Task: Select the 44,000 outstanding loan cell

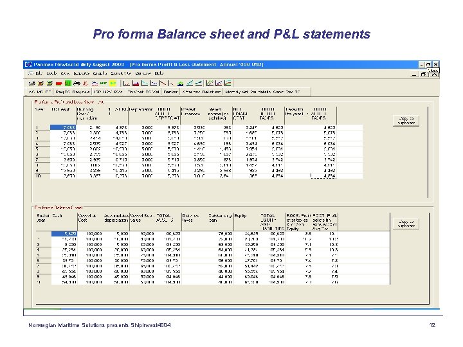Action: click(x=221, y=277)
